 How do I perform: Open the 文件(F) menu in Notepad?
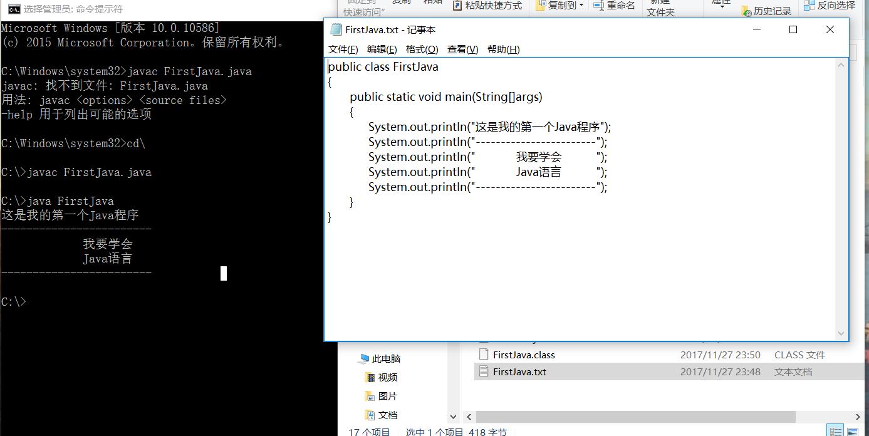(x=343, y=49)
